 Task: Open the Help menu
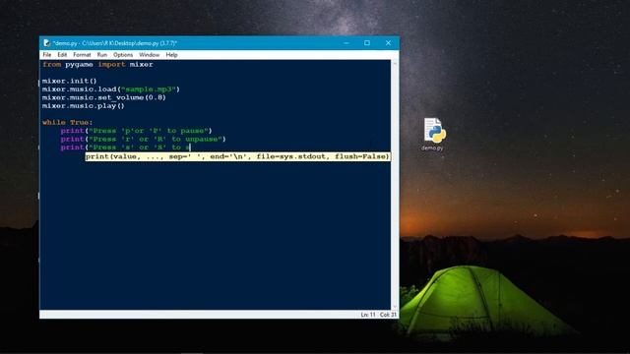click(x=171, y=55)
